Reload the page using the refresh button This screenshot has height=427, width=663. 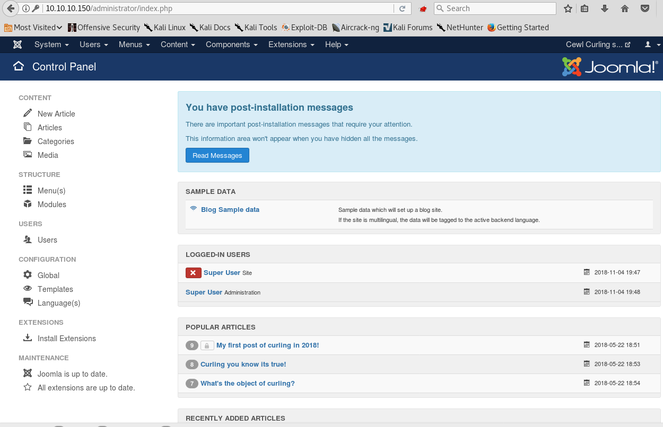[402, 8]
